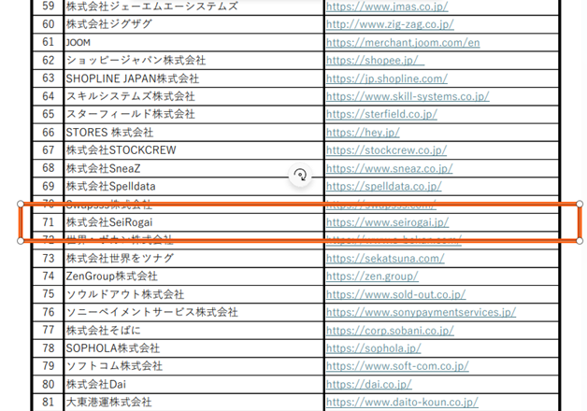Open the www.daito-koun.co.jp link
The image size is (587, 411).
[401, 402]
